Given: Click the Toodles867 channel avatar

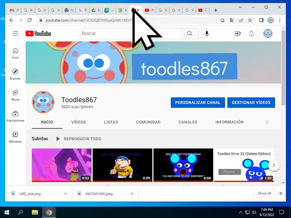Looking at the screenshot, I should point(43,102).
